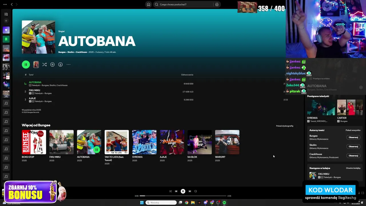The height and width of the screenshot is (206, 366).
Task: Open the NA BLOK album card
Action: pos(200,146)
